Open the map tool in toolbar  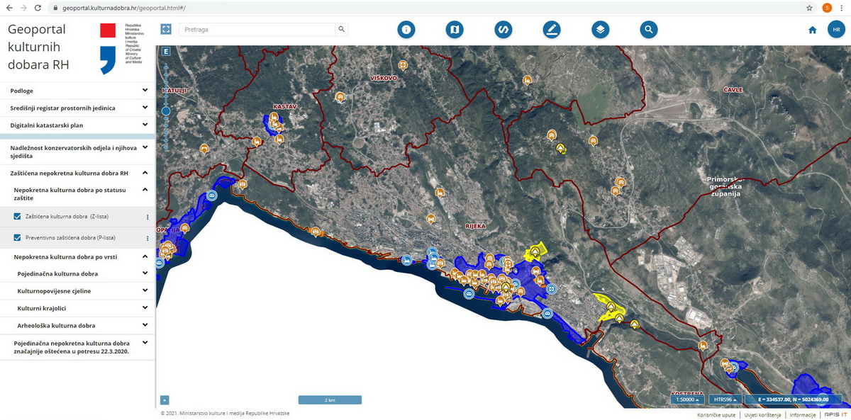tap(455, 30)
